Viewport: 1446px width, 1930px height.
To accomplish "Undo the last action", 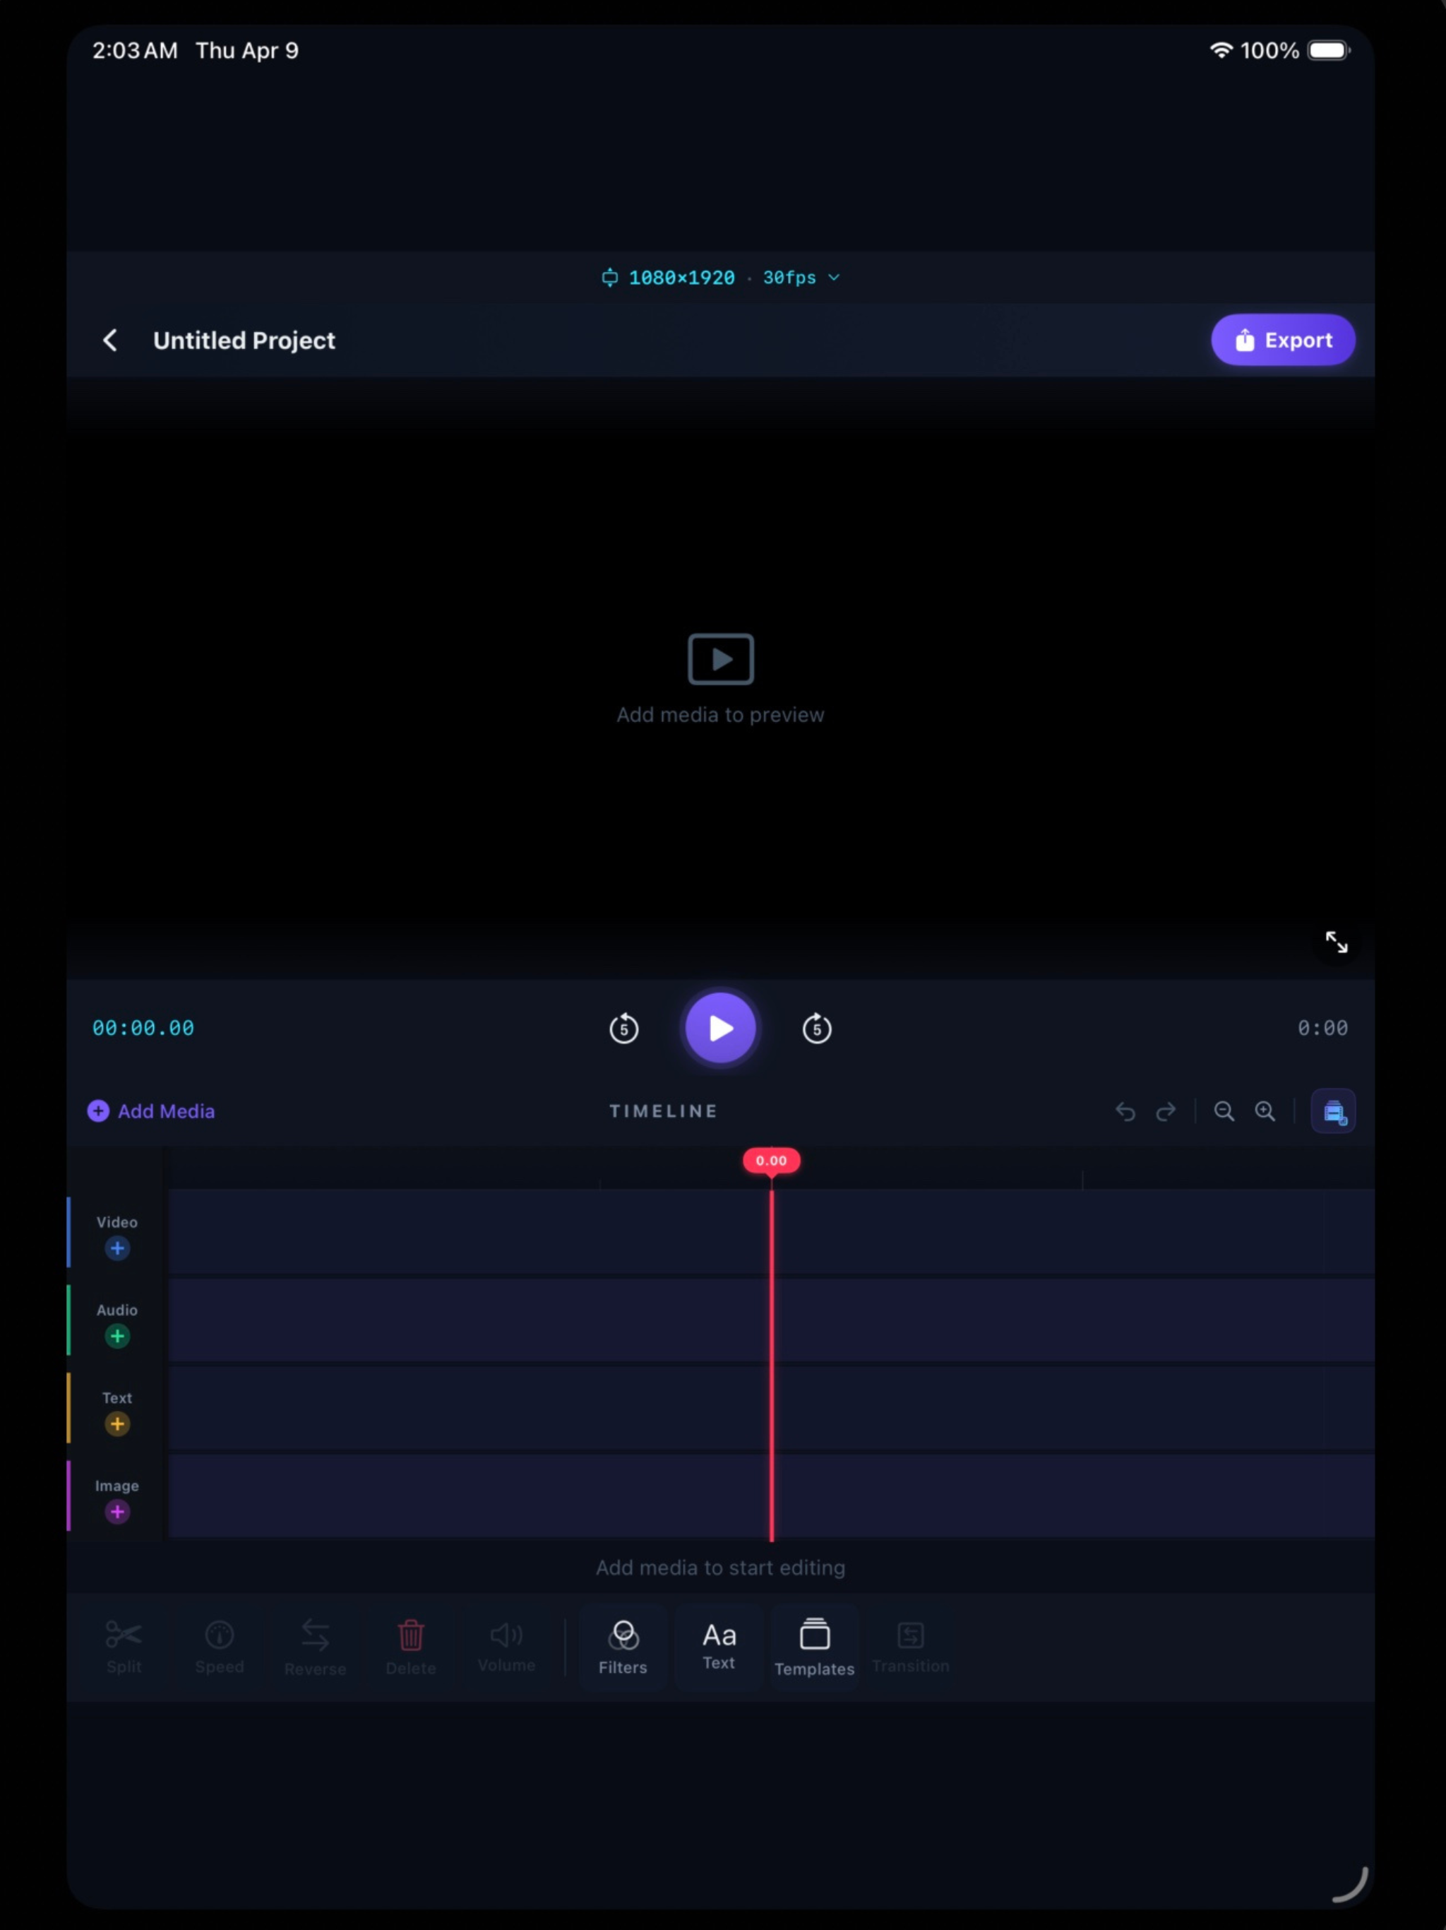I will [x=1125, y=1111].
